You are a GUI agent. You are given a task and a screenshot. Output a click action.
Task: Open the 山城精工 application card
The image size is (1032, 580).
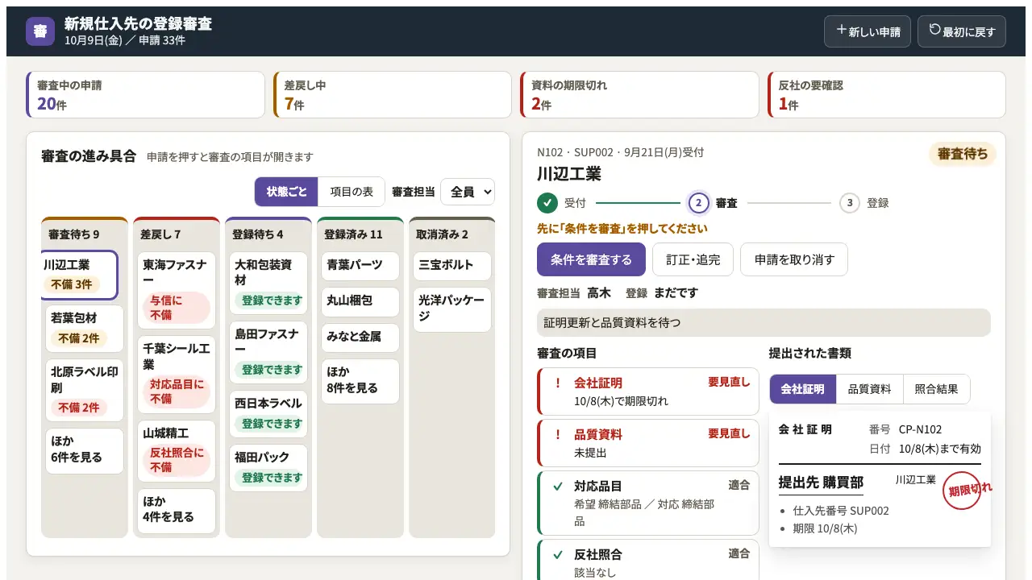click(177, 451)
